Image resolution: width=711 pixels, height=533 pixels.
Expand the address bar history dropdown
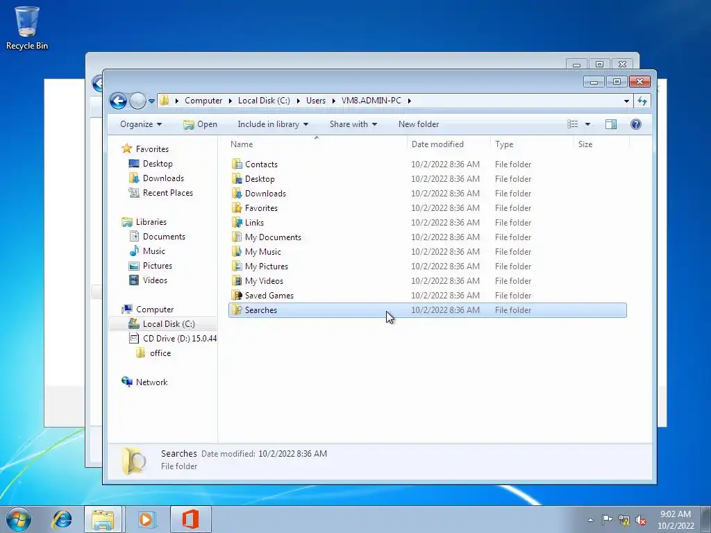pyautogui.click(x=626, y=101)
